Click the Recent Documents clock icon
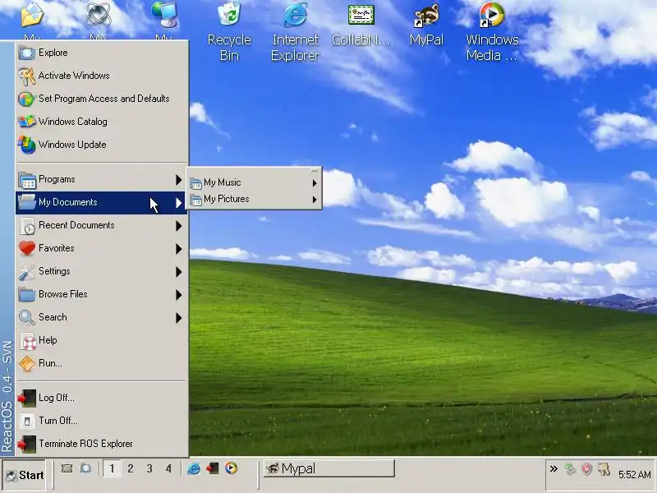Screen dimensions: 657x493 [x=27, y=226]
